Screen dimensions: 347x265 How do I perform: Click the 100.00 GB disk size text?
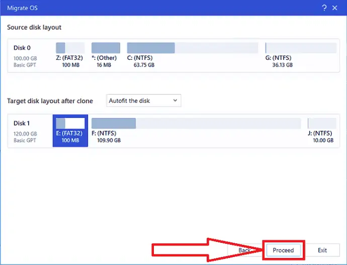[x=25, y=58]
